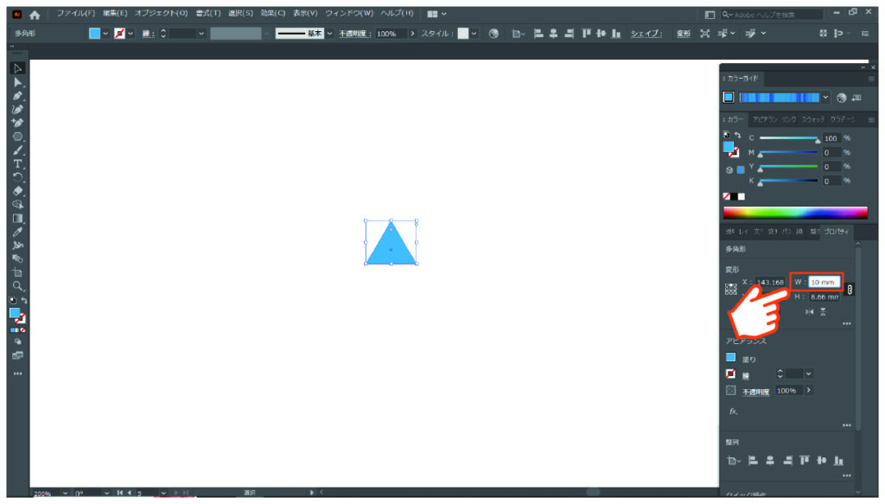This screenshot has width=885, height=504.
Task: Expand stroke weight dropdown in control bar
Action: coord(201,34)
